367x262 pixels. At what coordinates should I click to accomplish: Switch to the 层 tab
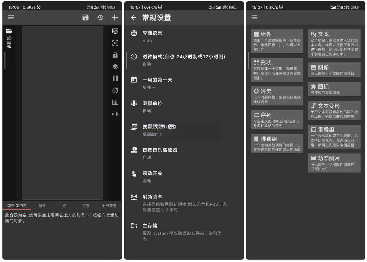coord(64,206)
